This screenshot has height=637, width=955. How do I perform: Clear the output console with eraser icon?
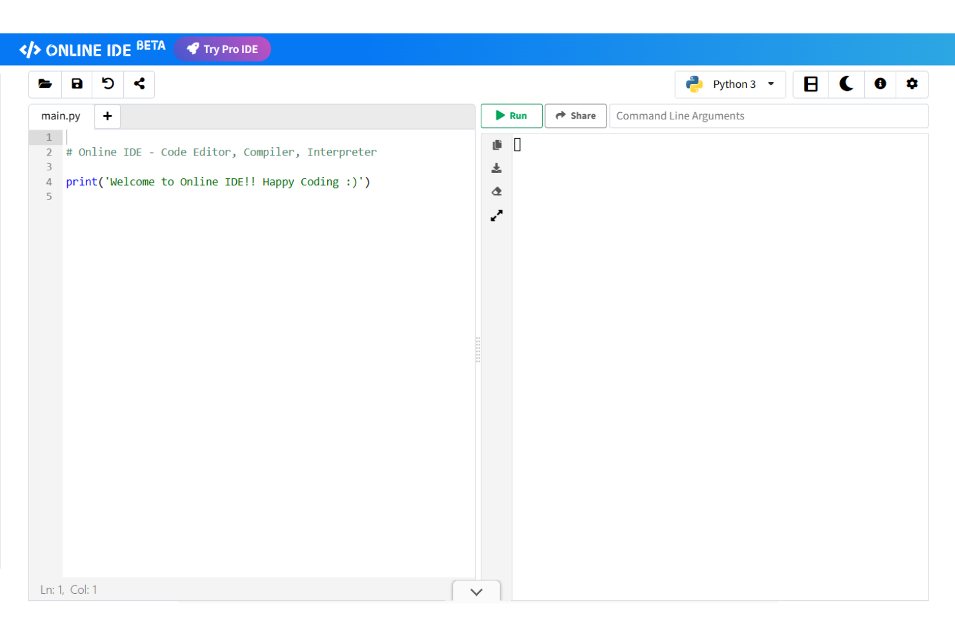496,191
